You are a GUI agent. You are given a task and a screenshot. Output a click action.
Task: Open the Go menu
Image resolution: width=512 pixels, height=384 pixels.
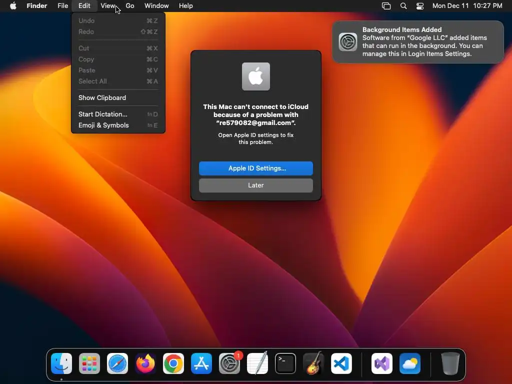coord(130,6)
